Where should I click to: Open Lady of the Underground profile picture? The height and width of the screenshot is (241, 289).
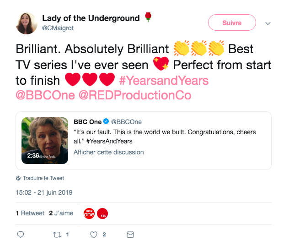[x=27, y=23]
